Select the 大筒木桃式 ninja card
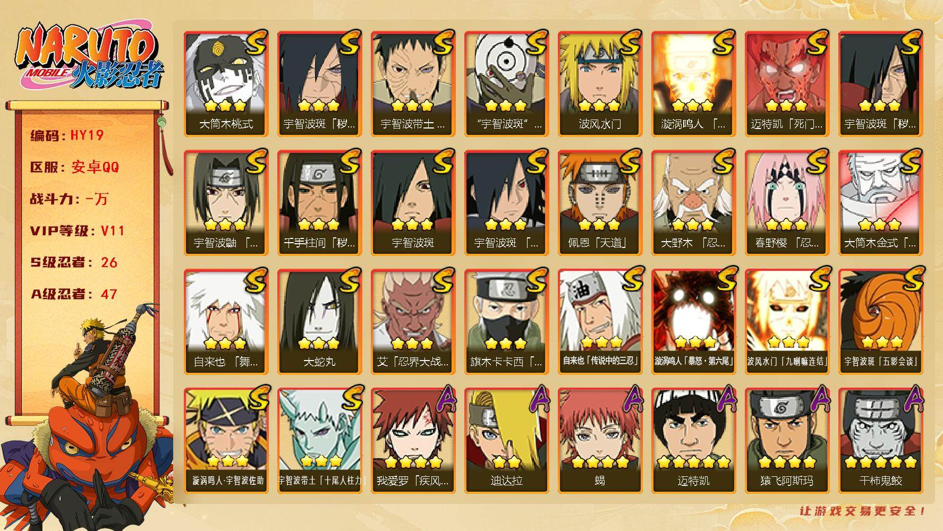The width and height of the screenshot is (943, 531). (226, 84)
